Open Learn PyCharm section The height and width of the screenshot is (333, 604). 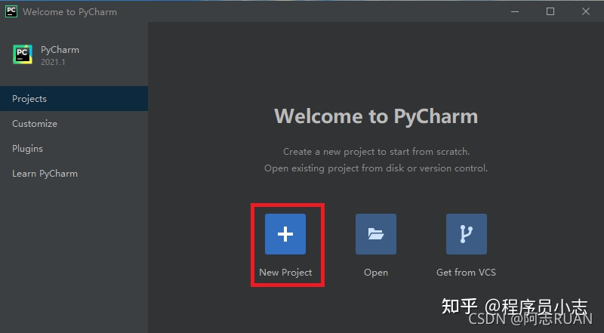coord(74,174)
